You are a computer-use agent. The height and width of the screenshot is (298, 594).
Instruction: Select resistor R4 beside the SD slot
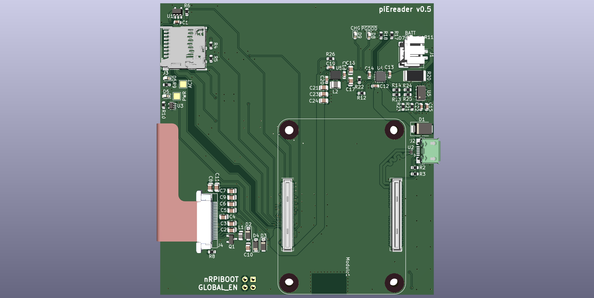[211, 45]
